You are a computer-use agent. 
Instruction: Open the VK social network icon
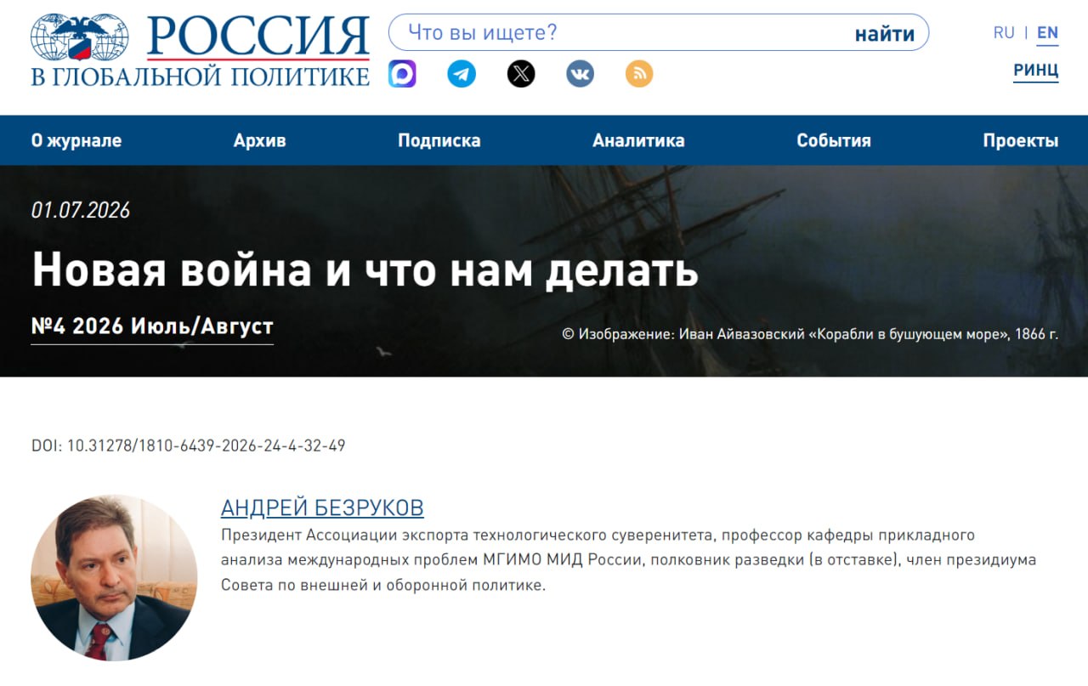[x=580, y=74]
